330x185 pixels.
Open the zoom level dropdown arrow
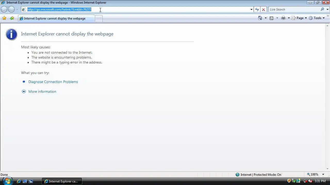point(323,174)
